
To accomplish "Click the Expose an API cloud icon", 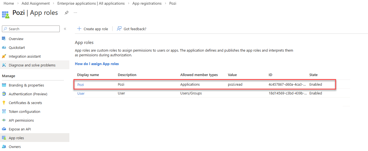I will coord(4,129).
